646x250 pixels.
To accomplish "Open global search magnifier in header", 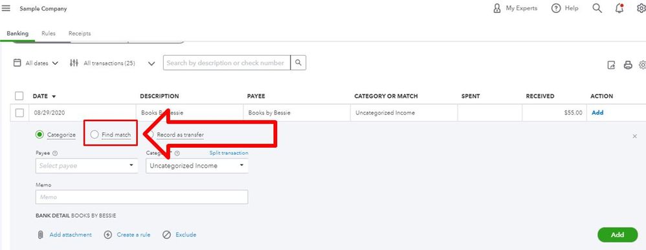I will (597, 8).
